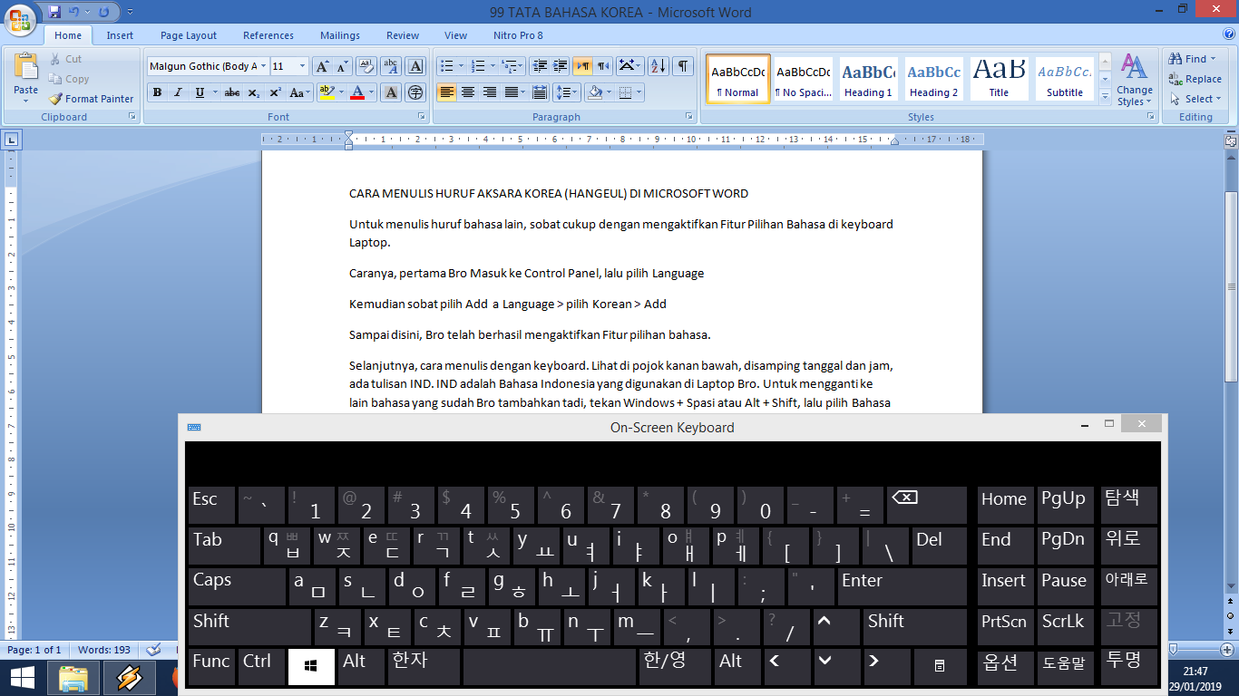Toggle left-to-right text direction
This screenshot has height=696, width=1239.
tap(582, 66)
